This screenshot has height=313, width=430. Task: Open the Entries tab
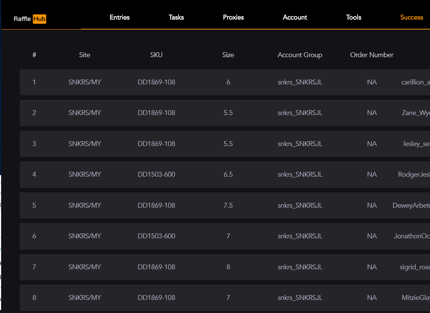(x=120, y=17)
